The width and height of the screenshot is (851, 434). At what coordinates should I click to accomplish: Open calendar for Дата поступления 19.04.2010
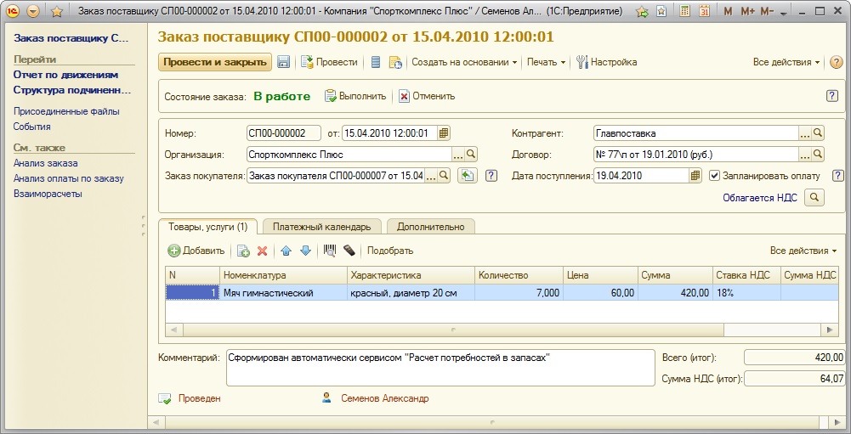695,175
